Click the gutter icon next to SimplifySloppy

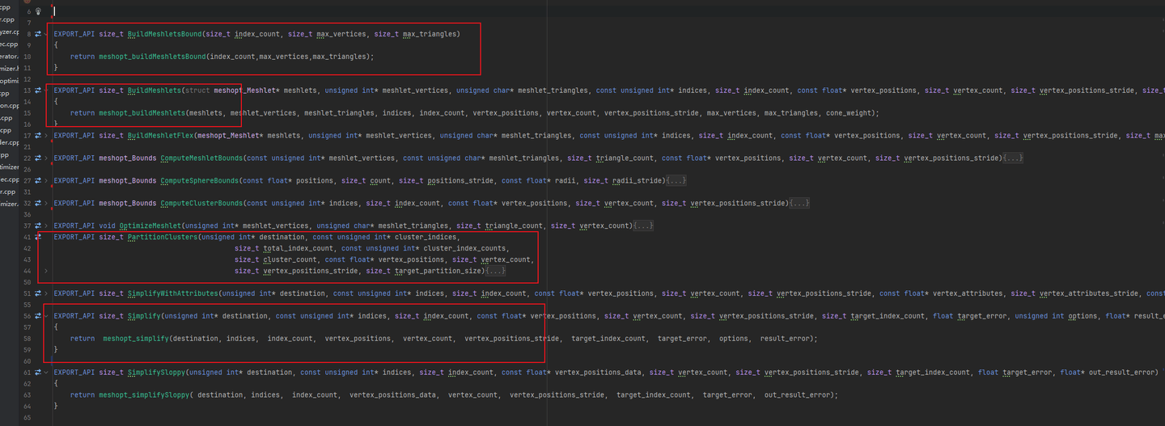tap(38, 373)
